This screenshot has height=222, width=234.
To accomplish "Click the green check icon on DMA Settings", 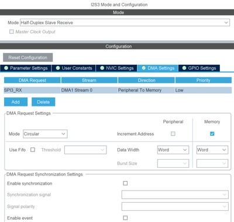I will pos(144,68).
